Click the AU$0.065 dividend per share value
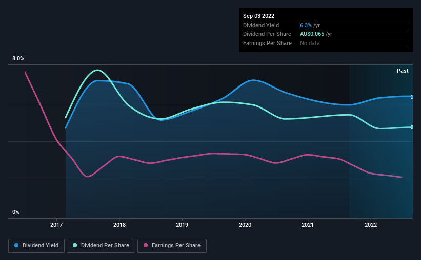Screen dimensions: 421x260 pyautogui.click(x=316, y=34)
